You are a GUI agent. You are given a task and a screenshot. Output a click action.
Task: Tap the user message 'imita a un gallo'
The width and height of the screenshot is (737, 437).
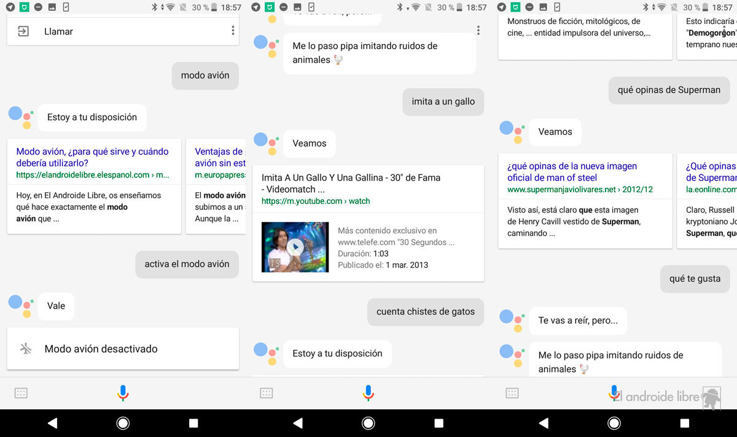pos(443,101)
